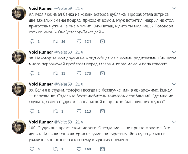The width and height of the screenshot is (188, 154).
Task: Retweet tweet 99 about voice messages
Action: click(x=56, y=111)
